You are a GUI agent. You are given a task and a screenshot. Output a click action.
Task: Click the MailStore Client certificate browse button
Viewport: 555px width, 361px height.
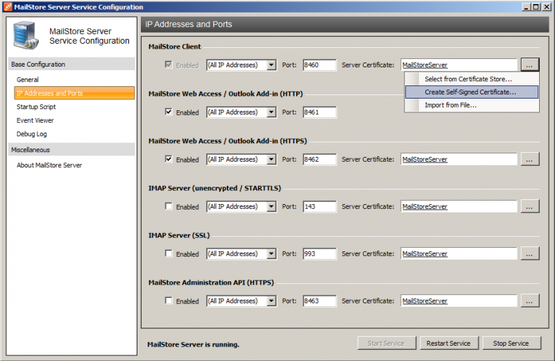tap(530, 65)
